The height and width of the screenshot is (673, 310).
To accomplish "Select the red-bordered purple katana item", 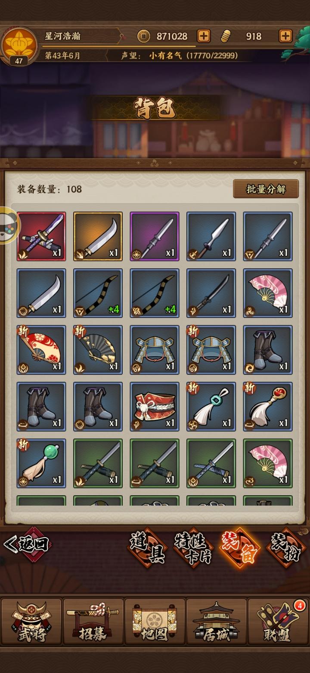I will 41,236.
